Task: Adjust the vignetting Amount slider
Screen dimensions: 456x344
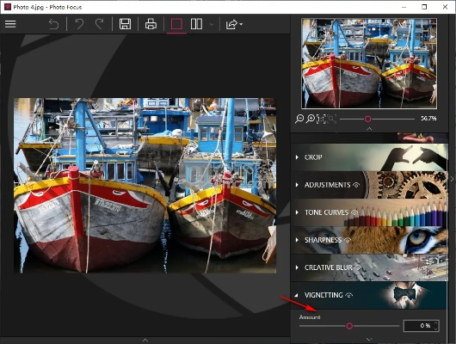Action: (349, 326)
